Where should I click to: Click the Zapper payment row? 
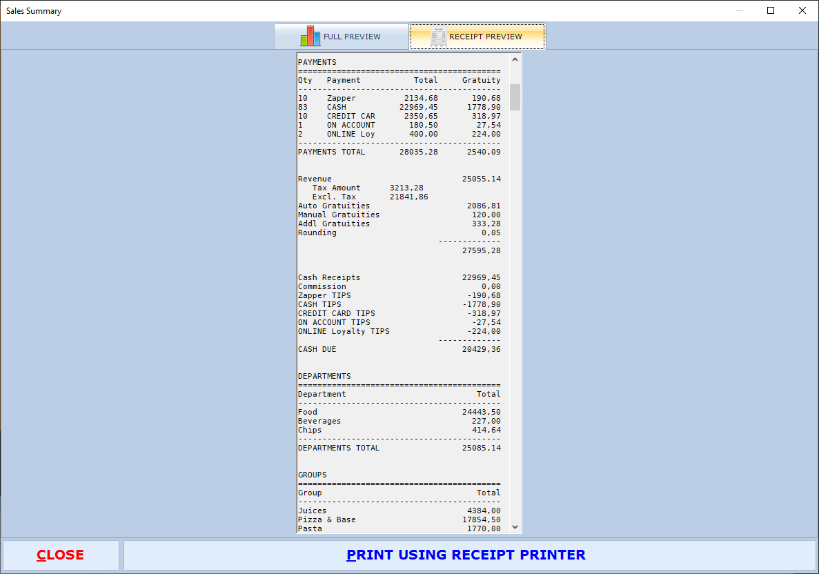399,98
